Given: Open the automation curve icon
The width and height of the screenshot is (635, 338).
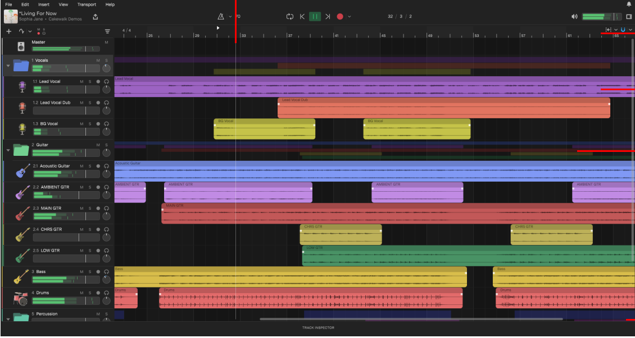Looking at the screenshot, I should point(21,31).
